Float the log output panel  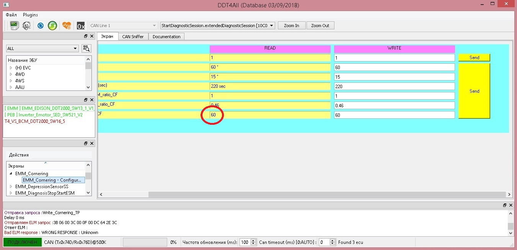pyautogui.click(x=504, y=205)
